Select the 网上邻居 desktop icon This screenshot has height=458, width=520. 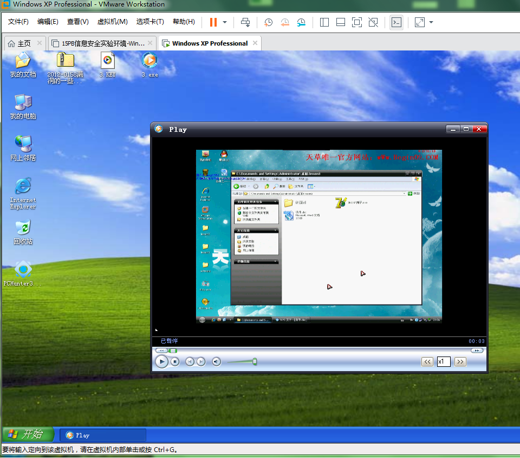point(23,149)
